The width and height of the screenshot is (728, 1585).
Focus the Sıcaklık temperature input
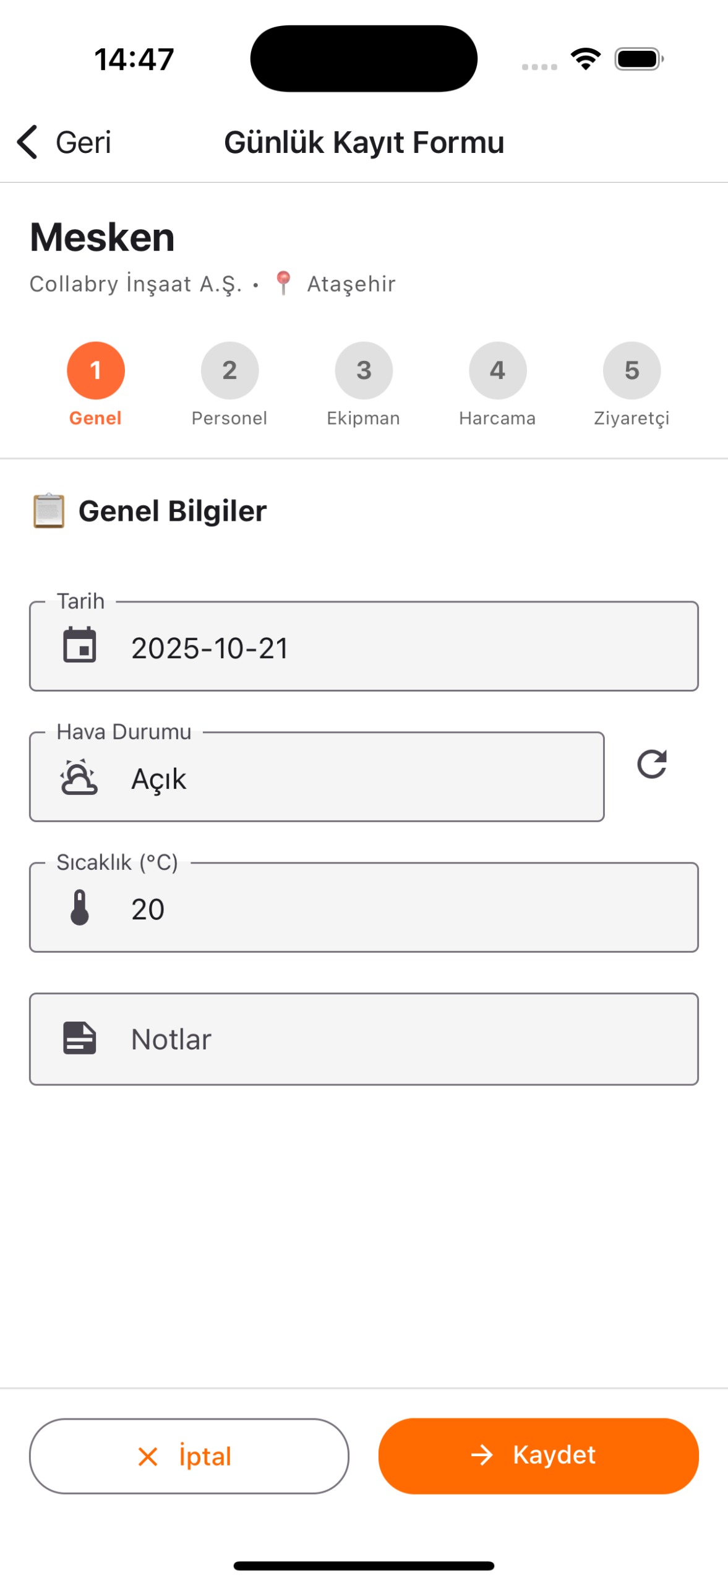(396, 908)
